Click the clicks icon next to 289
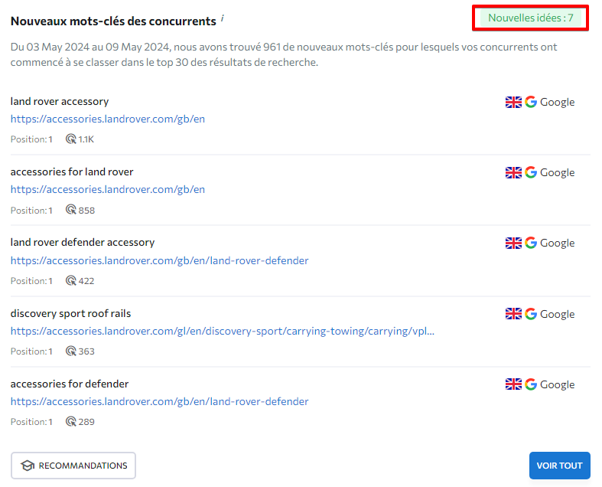 point(71,422)
